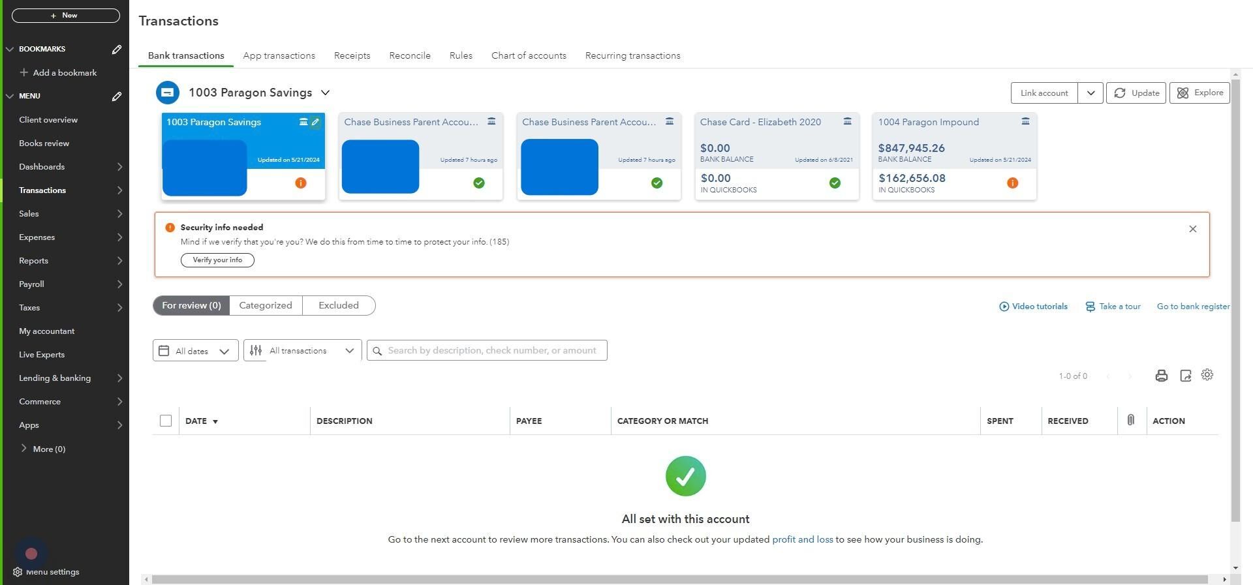Click bank icon on Chase Card - Elizabeth 2020
The image size is (1253, 585).
click(847, 122)
